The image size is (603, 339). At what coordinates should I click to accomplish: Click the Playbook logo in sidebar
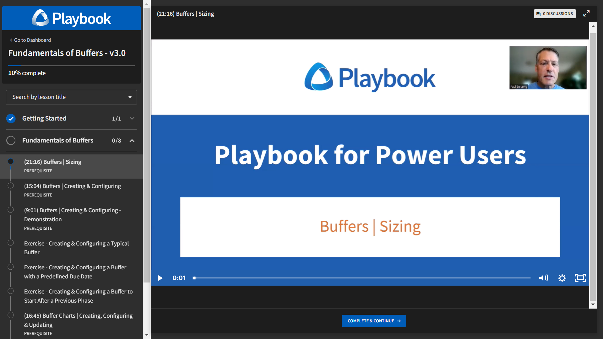point(71,19)
